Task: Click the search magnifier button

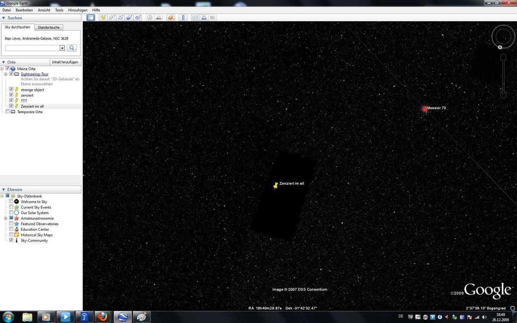Action: tap(72, 48)
